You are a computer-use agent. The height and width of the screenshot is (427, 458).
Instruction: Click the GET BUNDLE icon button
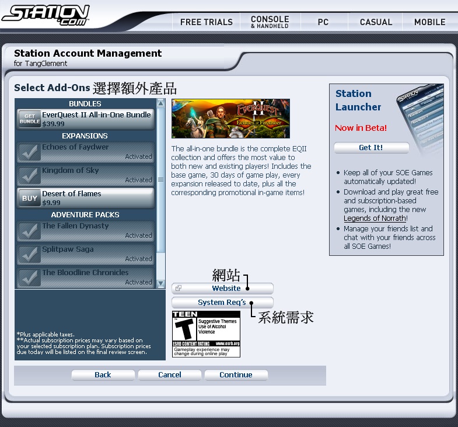tap(29, 119)
